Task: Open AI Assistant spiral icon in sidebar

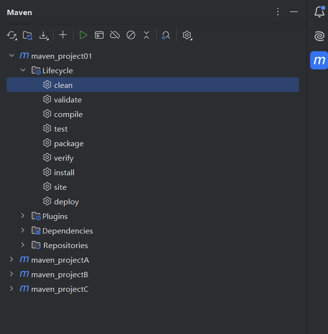Action: [319, 36]
